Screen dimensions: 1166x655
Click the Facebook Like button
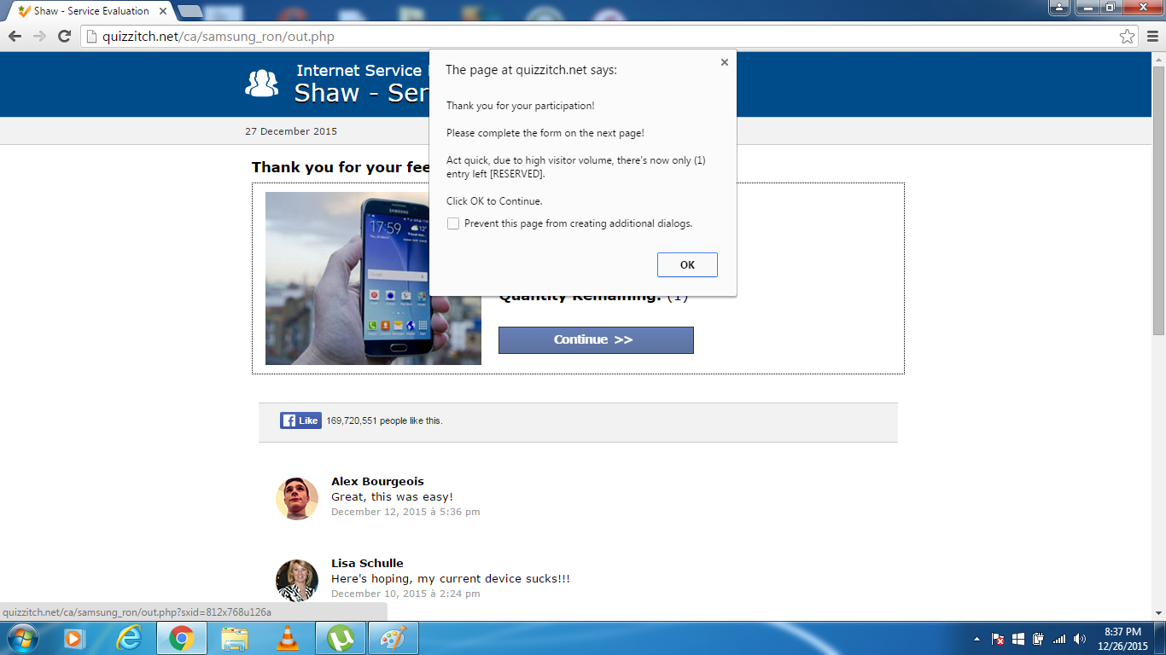point(300,420)
